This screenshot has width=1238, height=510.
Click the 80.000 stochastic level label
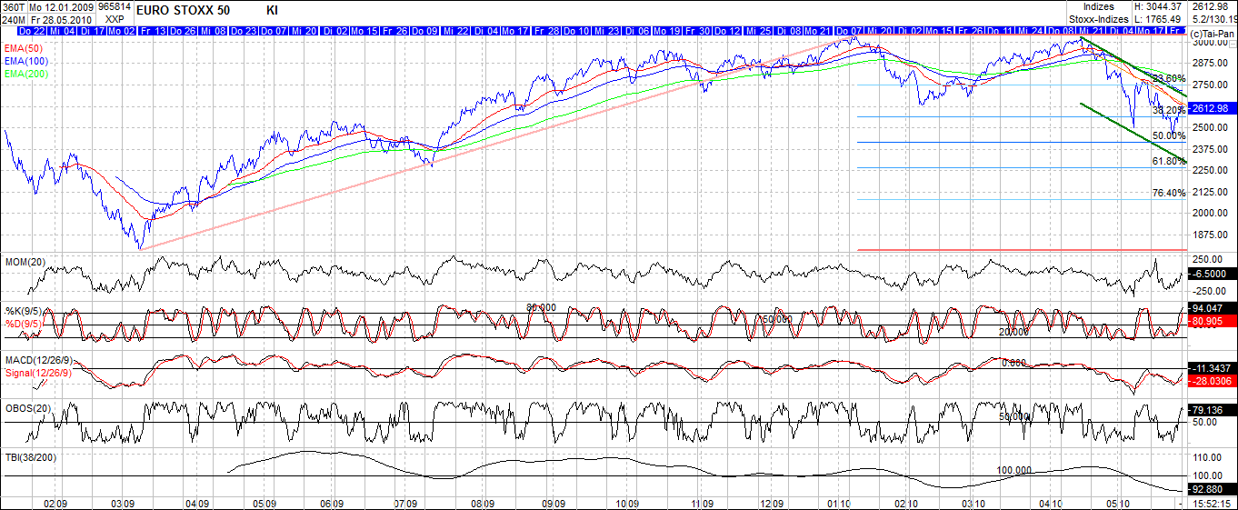[x=542, y=307]
